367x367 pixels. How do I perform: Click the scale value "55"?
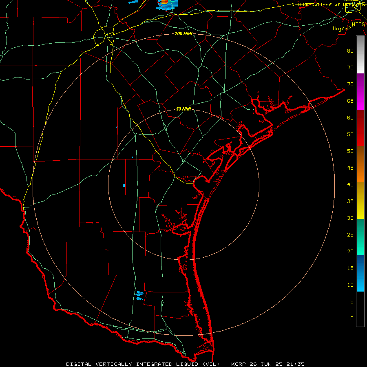[x=350, y=134]
